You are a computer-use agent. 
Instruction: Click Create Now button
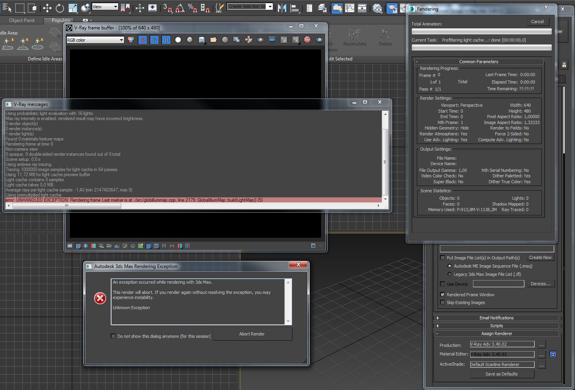tap(540, 257)
